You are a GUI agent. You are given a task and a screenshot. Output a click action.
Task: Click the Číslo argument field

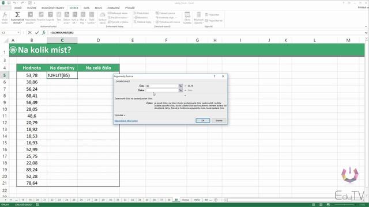pos(162,86)
